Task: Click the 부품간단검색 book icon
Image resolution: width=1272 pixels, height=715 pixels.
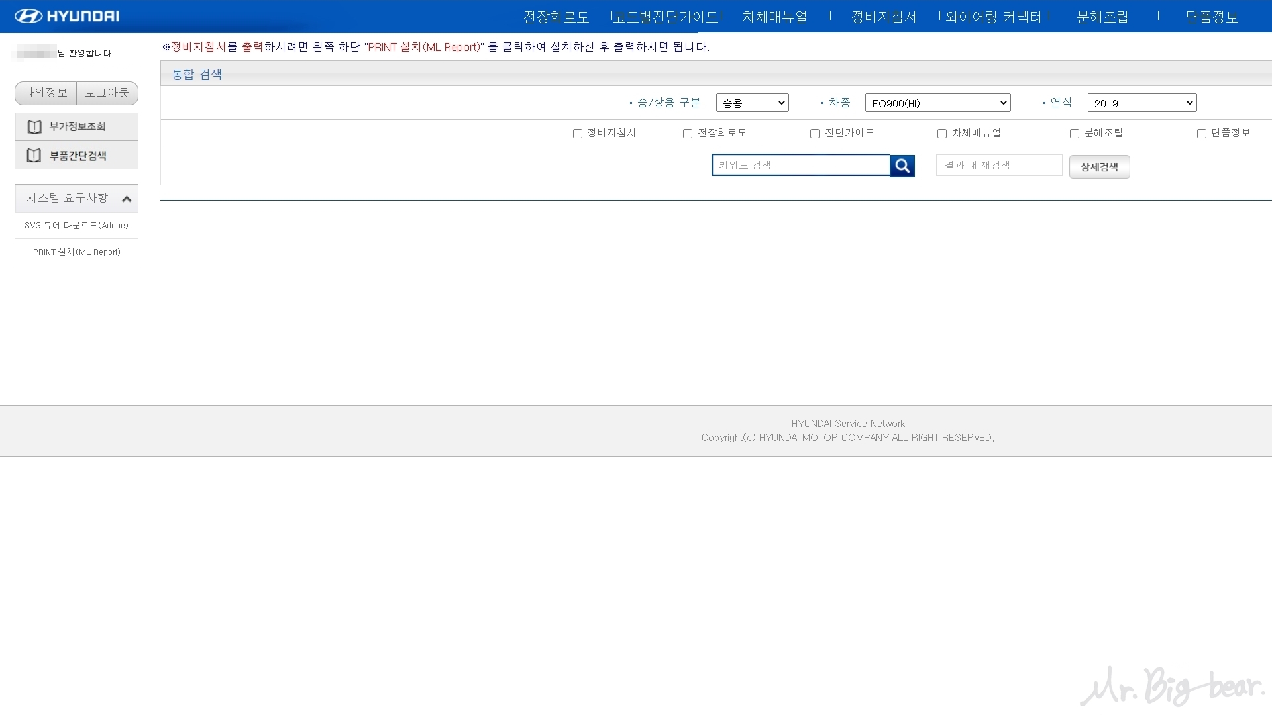Action: (34, 156)
